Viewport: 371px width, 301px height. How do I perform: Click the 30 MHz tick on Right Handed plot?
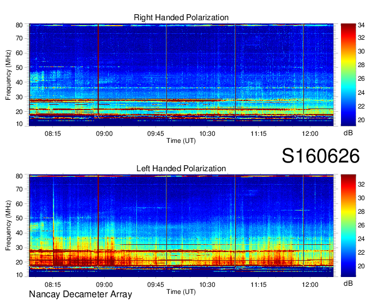[19, 97]
